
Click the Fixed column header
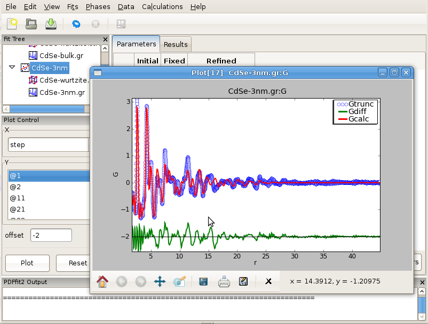click(x=175, y=61)
